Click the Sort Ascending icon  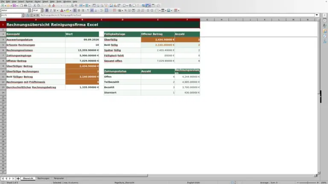[98, 6]
